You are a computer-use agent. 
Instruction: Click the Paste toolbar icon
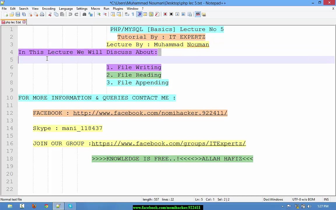62,14
